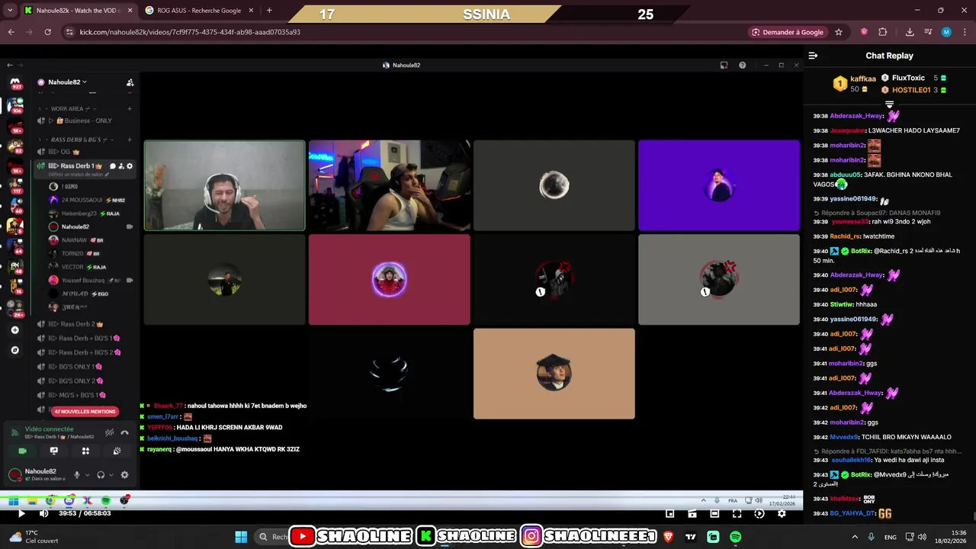This screenshot has height=549, width=976.
Task: Open the Nahoule82 server dropdown in Discord
Action: point(68,82)
